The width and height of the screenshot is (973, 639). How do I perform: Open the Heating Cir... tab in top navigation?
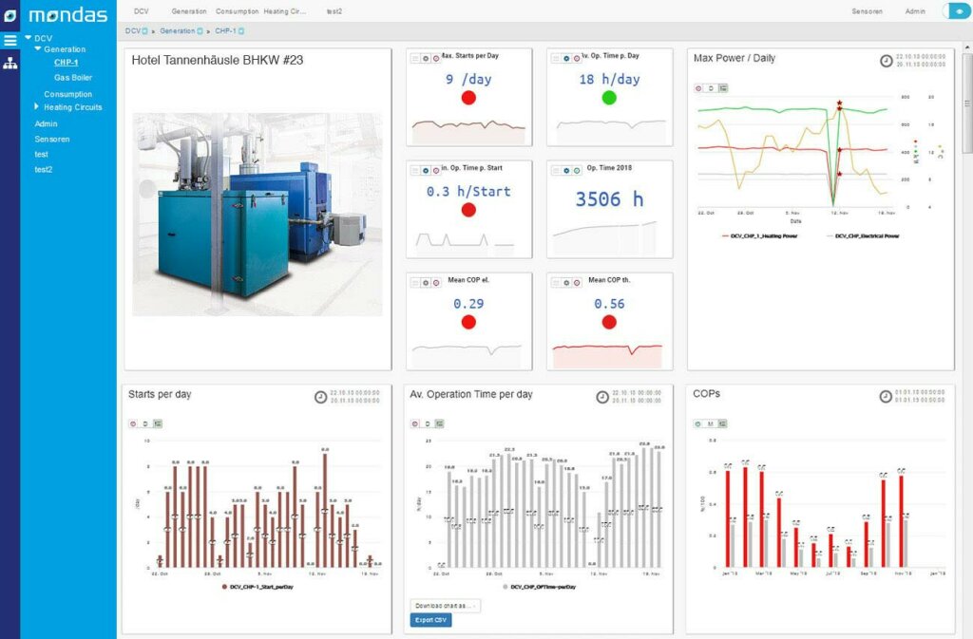pos(285,11)
